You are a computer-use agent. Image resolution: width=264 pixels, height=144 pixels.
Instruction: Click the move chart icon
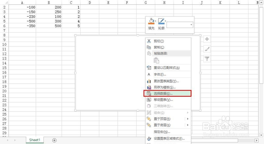point(149,100)
